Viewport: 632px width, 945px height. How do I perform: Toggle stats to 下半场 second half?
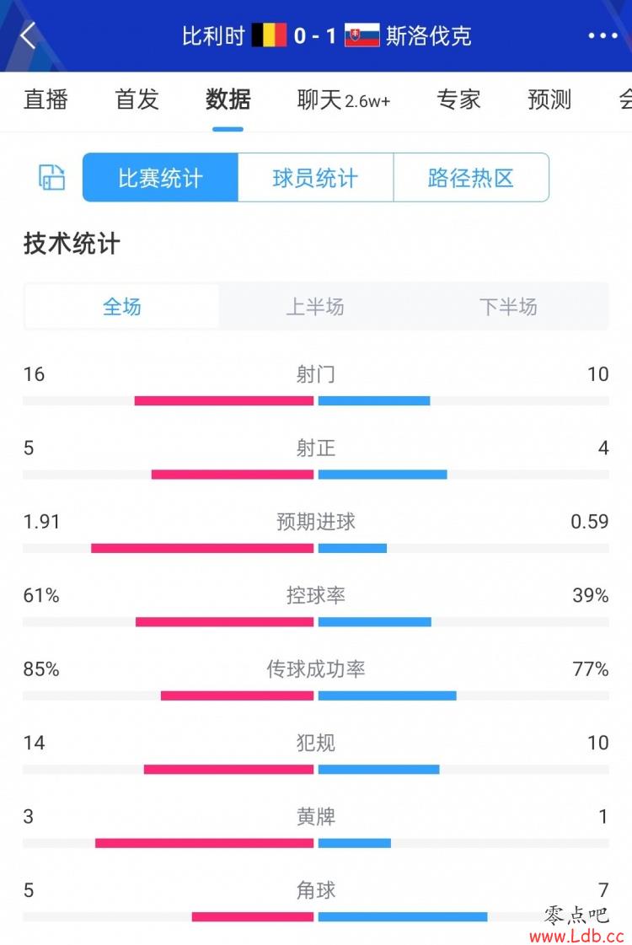pyautogui.click(x=508, y=306)
